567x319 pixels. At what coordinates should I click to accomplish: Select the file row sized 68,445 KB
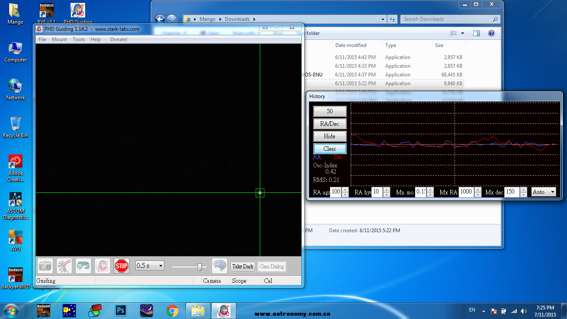pos(384,75)
